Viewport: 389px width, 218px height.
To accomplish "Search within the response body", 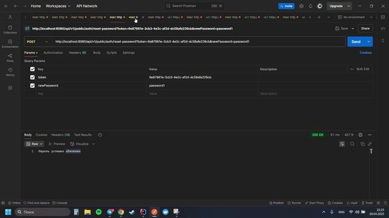I will click(352, 144).
